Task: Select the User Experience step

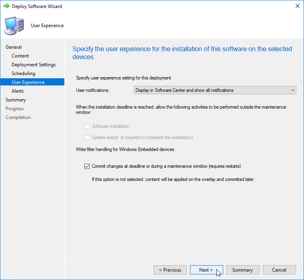Action: pos(28,82)
